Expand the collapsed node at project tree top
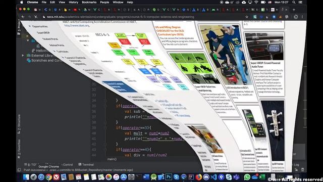This screenshot has width=323, height=182. [27, 36]
